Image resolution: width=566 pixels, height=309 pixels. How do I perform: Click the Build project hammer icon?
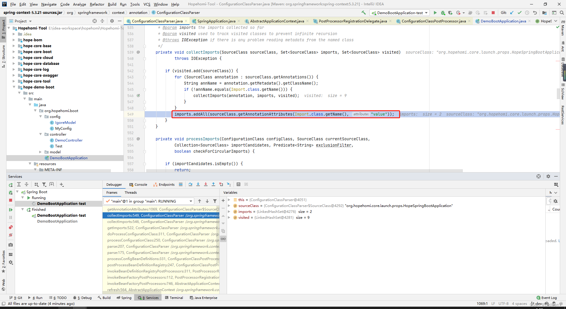point(363,13)
